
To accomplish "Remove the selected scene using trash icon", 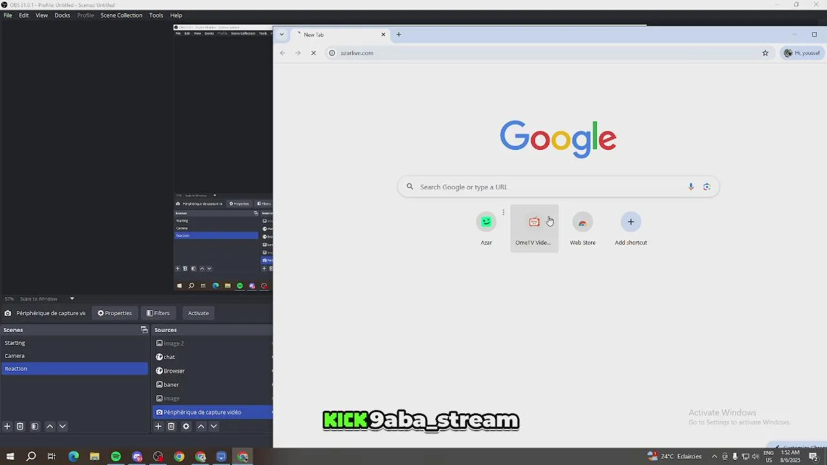I will tap(20, 426).
